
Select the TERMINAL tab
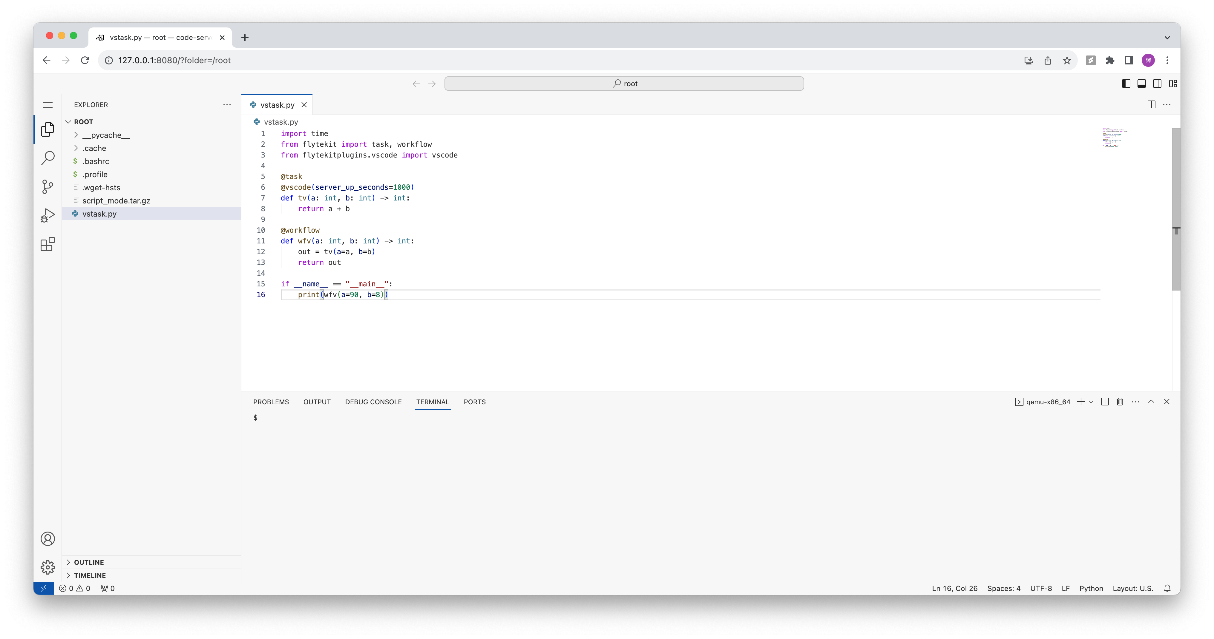[x=433, y=402]
